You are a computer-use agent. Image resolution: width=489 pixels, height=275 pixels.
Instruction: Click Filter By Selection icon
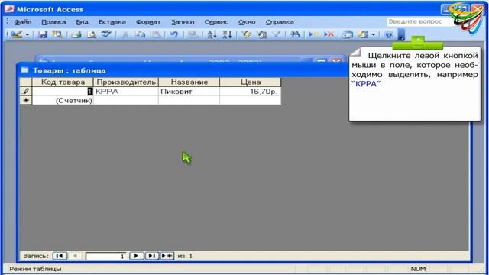pos(246,34)
